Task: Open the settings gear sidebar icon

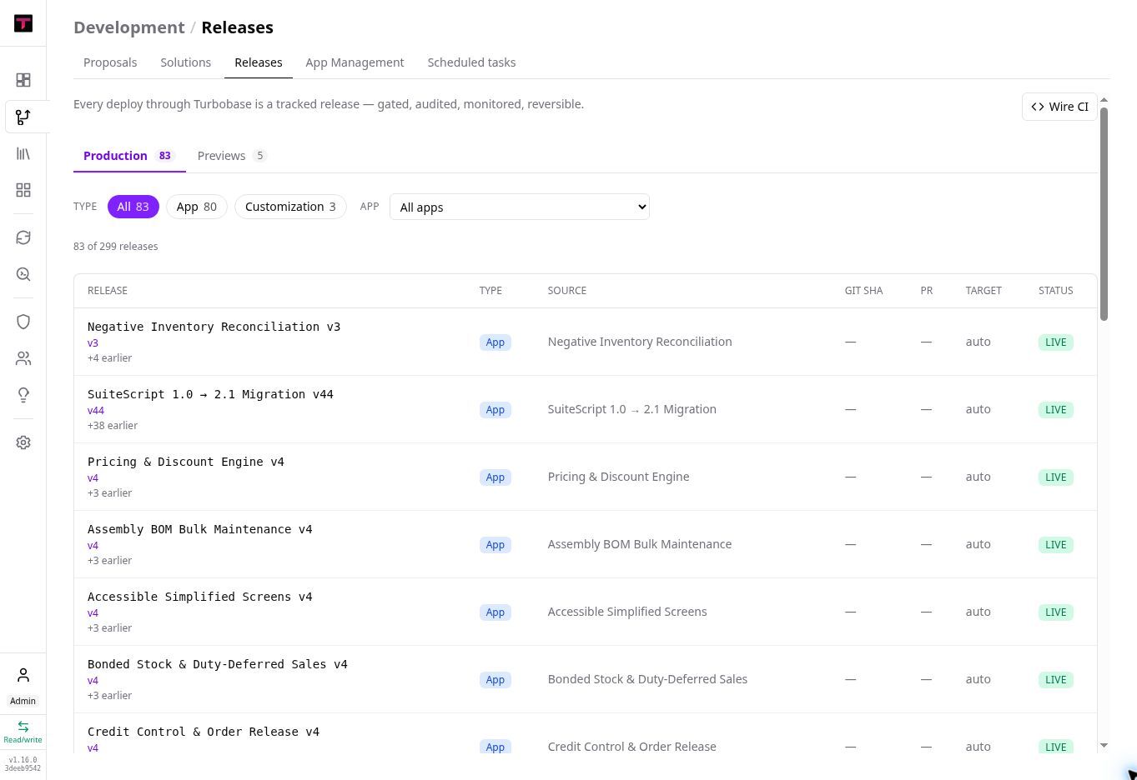Action: click(23, 442)
